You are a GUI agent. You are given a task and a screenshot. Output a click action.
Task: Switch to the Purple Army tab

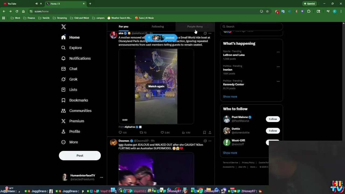(195, 26)
